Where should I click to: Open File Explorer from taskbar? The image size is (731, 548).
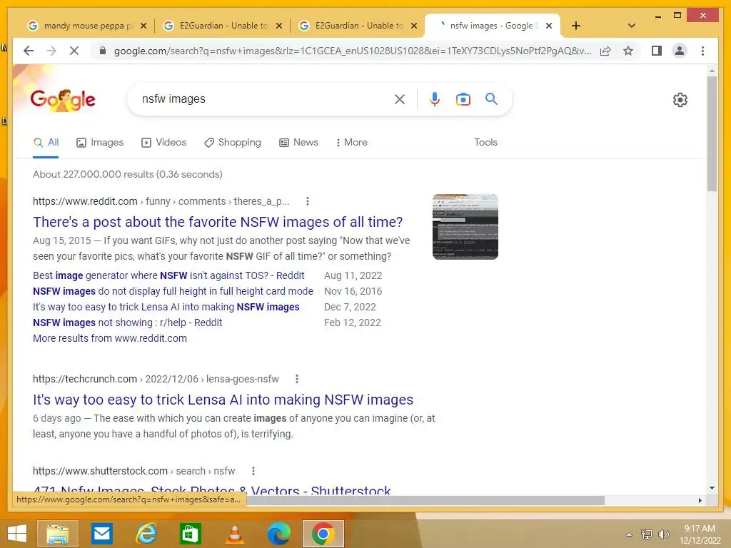[58, 534]
